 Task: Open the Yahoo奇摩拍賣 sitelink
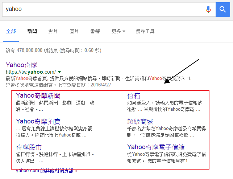[38, 121]
